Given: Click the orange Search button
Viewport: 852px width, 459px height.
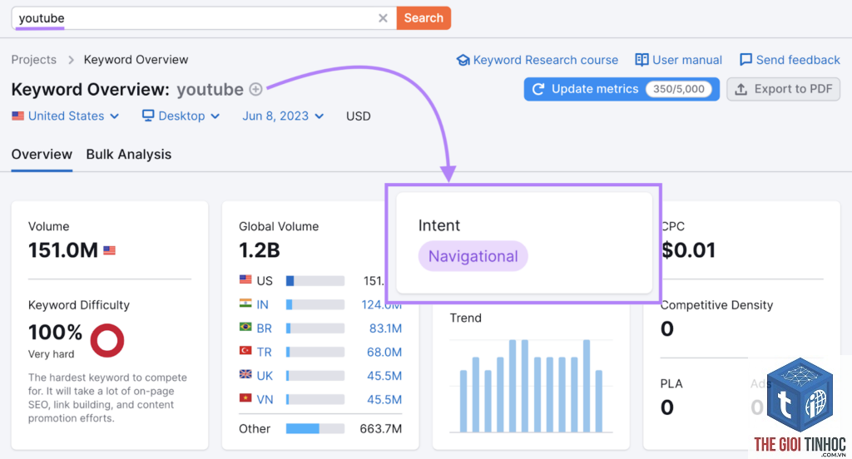Looking at the screenshot, I should 424,18.
